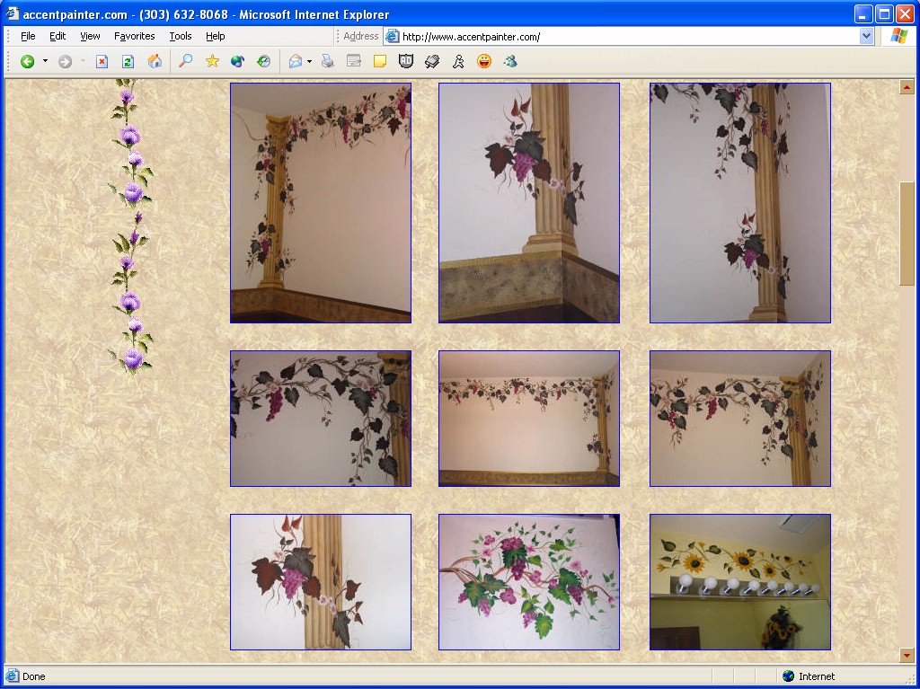This screenshot has width=920, height=689.
Task: Click the Stop loading icon
Action: (x=102, y=61)
